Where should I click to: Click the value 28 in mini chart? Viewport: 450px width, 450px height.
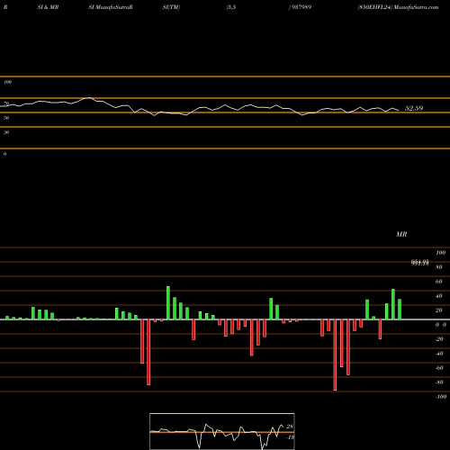point(290,427)
